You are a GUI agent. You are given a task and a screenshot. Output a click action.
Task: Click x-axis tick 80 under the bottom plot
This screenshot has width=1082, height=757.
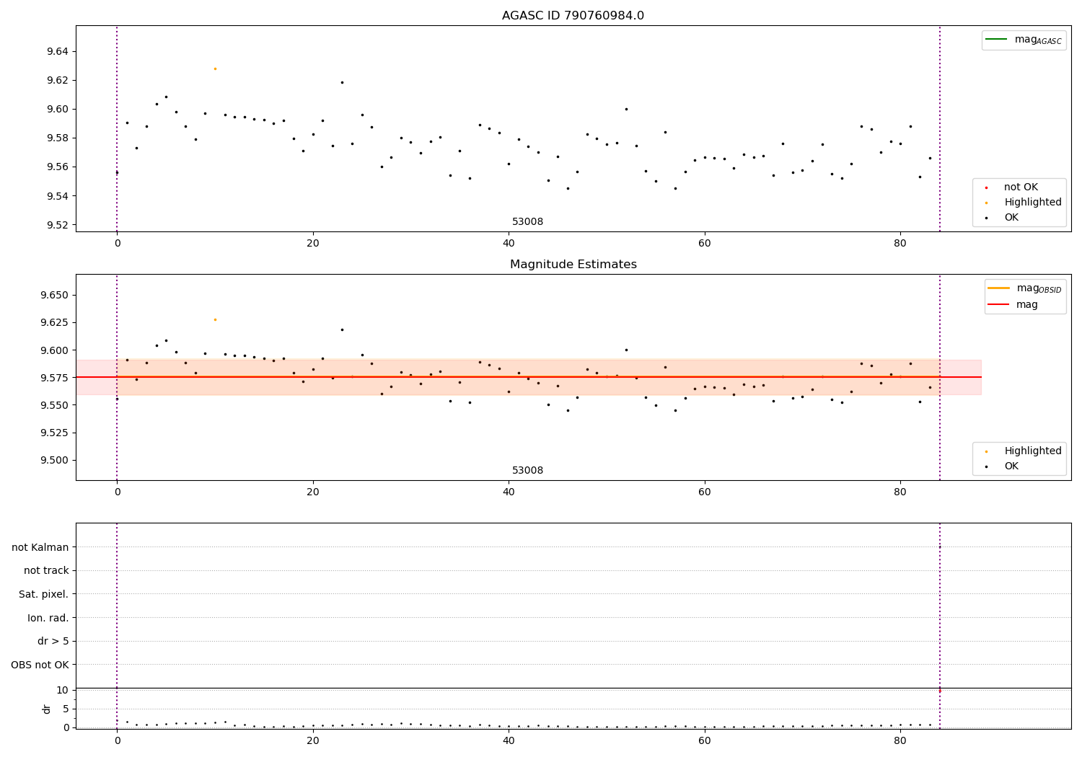(x=900, y=741)
